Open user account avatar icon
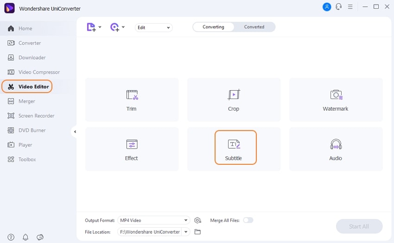 click(x=327, y=7)
